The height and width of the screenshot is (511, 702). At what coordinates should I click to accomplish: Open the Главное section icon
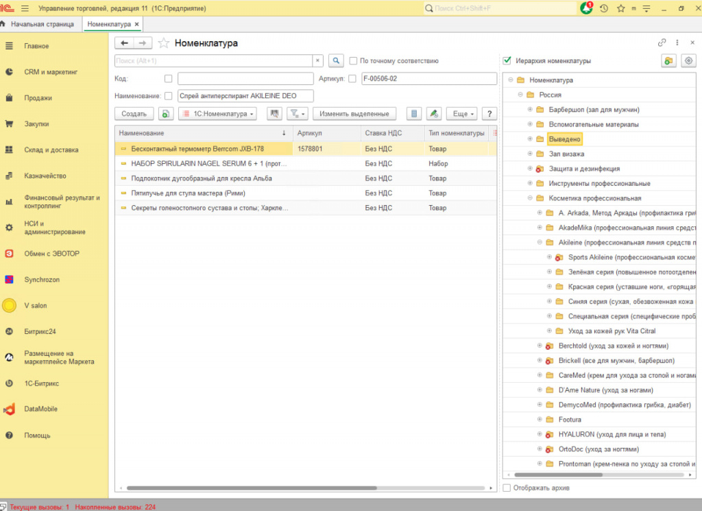9,46
